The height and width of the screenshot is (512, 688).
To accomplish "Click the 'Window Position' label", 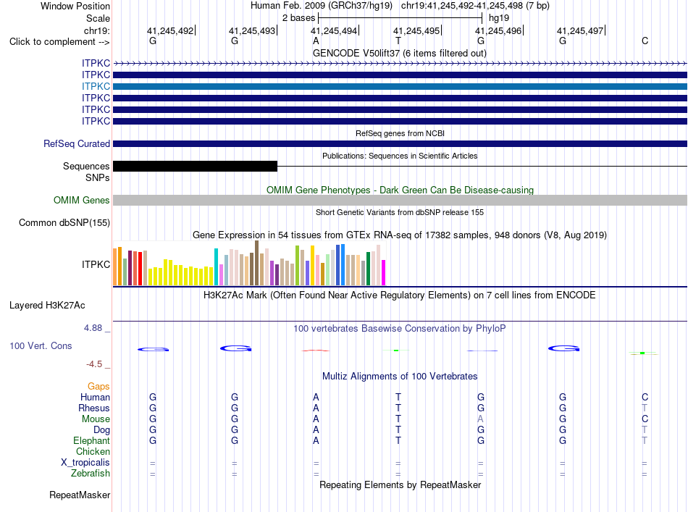I will pyautogui.click(x=75, y=6).
